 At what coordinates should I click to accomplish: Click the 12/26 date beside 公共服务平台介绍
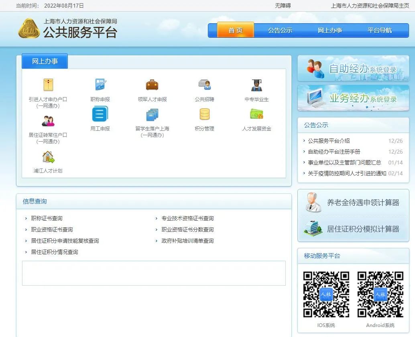pyautogui.click(x=395, y=141)
